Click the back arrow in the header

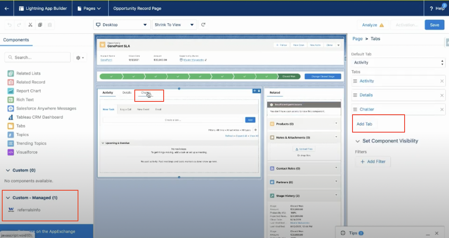pyautogui.click(x=7, y=8)
